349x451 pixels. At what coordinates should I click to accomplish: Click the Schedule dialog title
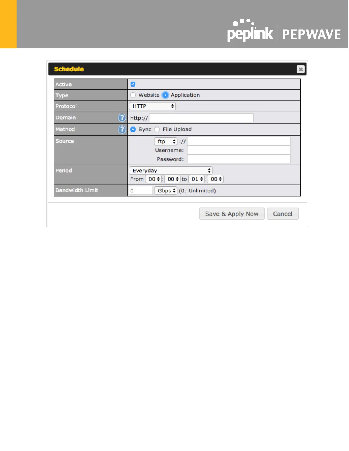(x=69, y=69)
